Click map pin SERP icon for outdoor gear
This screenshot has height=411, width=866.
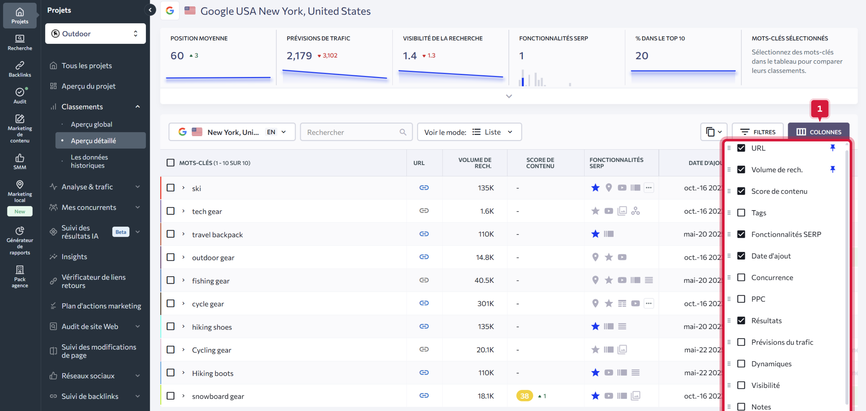coord(595,257)
